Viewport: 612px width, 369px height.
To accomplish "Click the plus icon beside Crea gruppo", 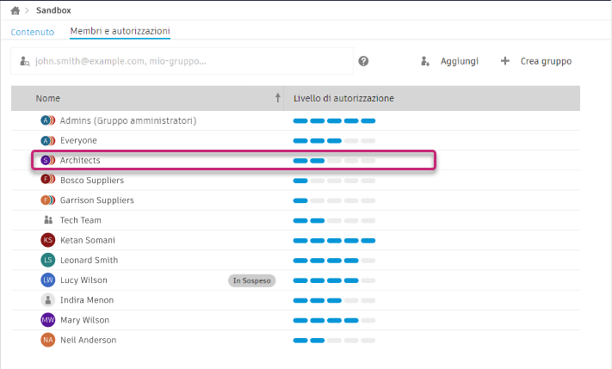I will 505,61.
